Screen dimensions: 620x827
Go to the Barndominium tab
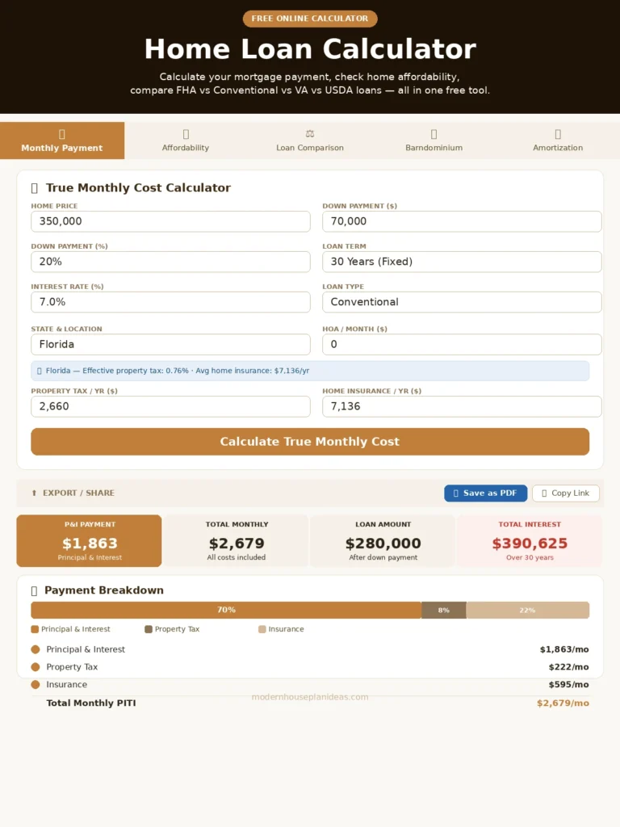[434, 141]
